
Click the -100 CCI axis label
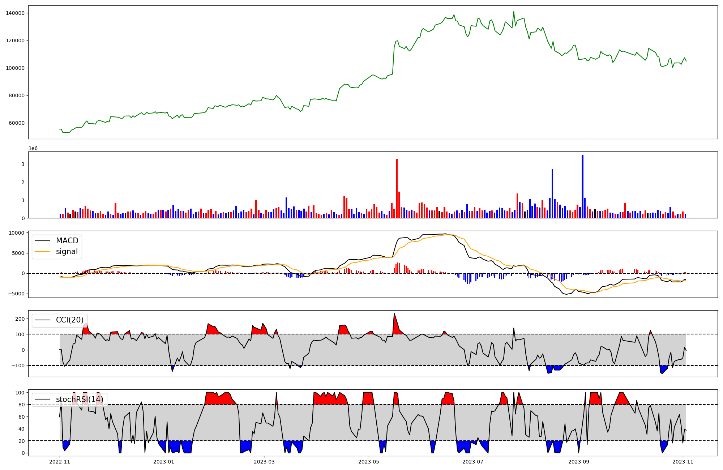point(18,366)
